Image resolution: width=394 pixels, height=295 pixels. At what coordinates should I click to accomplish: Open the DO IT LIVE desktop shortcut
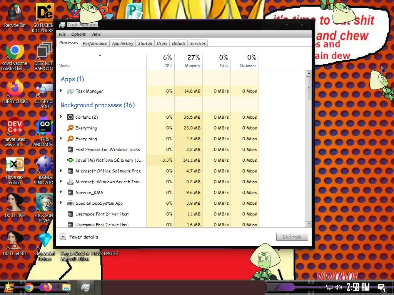(x=15, y=205)
